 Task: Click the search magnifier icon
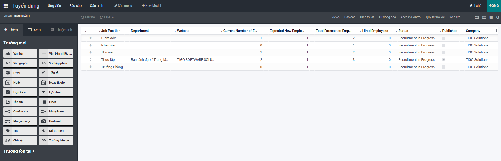coord(498,17)
